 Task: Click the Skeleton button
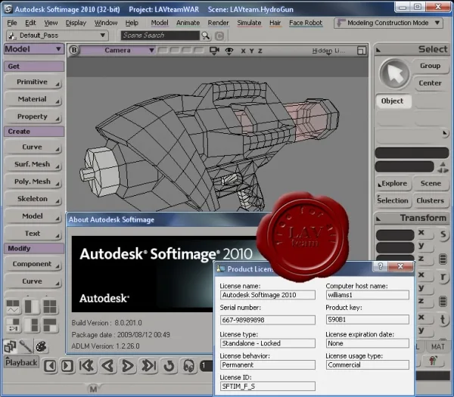pyautogui.click(x=33, y=199)
